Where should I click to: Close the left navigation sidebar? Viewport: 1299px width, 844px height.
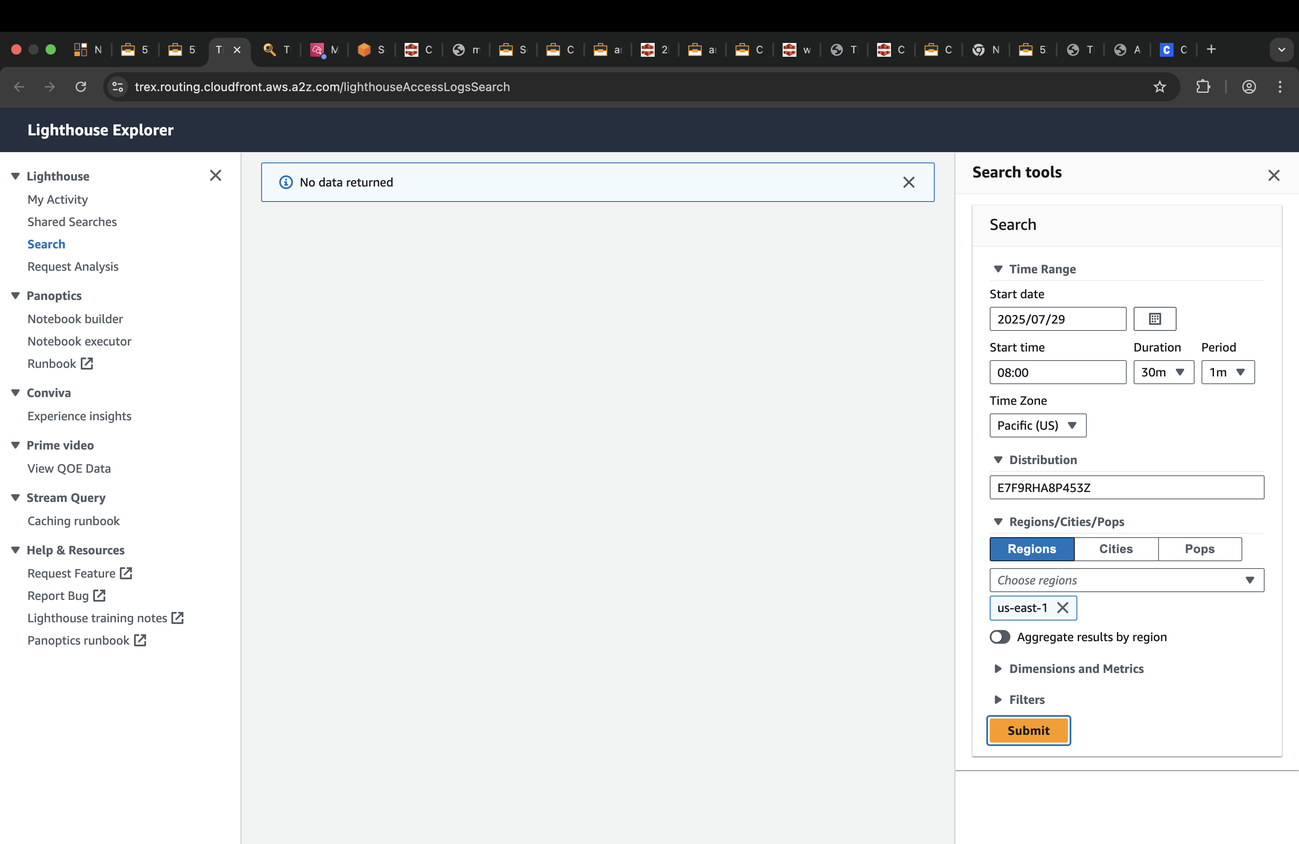pos(216,175)
